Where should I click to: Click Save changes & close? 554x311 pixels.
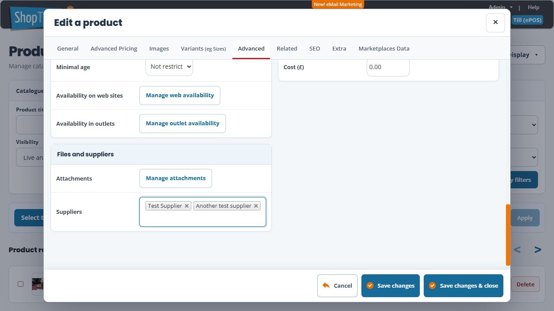[464, 286]
